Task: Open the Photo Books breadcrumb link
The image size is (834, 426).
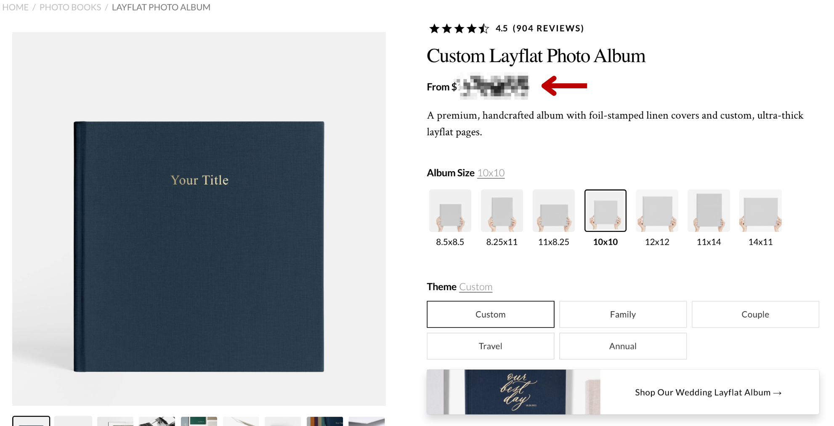Action: [x=70, y=7]
